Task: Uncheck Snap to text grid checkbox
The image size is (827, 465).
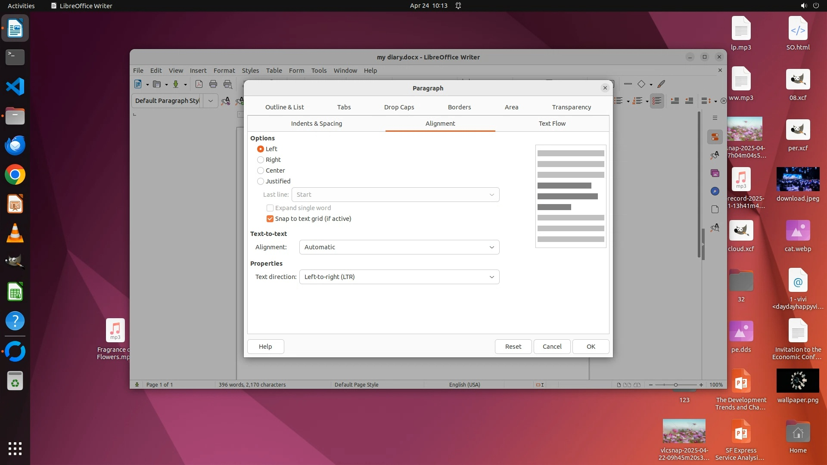Action: (270, 219)
